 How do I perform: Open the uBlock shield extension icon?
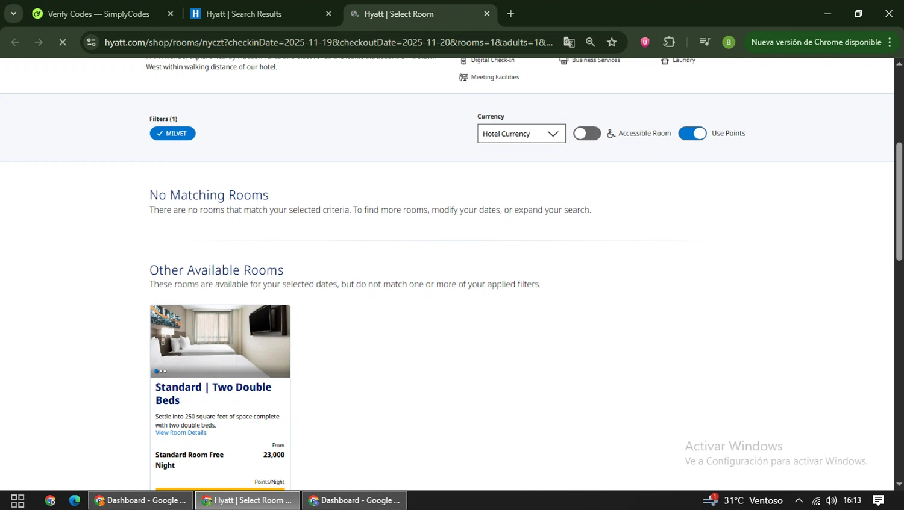pos(645,42)
